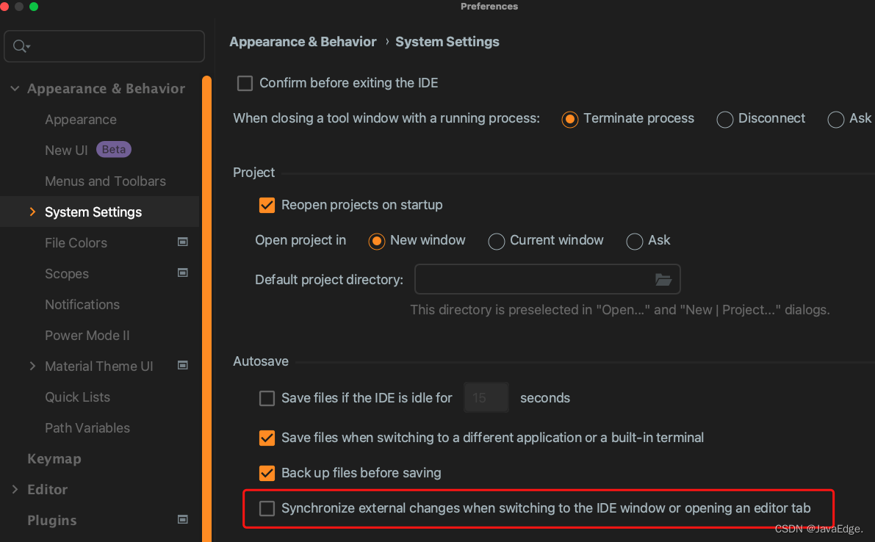Image resolution: width=875 pixels, height=542 pixels.
Task: Collapse the Appearance & Behavior section
Action: pyautogui.click(x=15, y=89)
